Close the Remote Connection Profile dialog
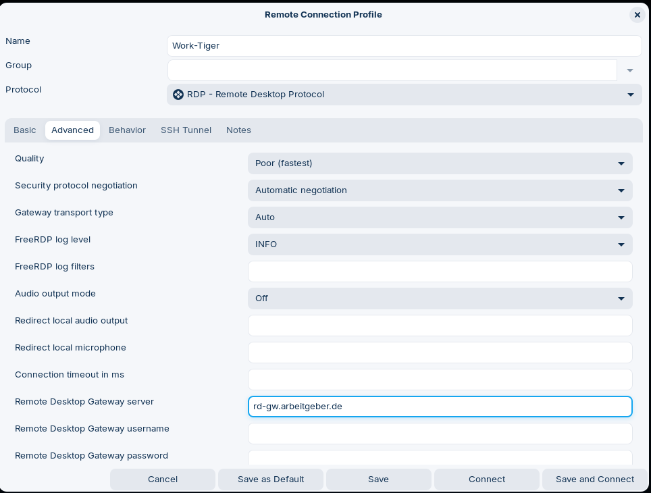Image resolution: width=651 pixels, height=493 pixels. (637, 15)
